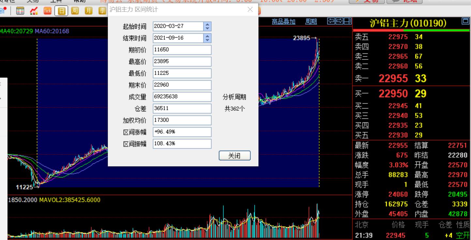
Task: Click the left arrow chart navigation icon
Action: tap(331, 22)
